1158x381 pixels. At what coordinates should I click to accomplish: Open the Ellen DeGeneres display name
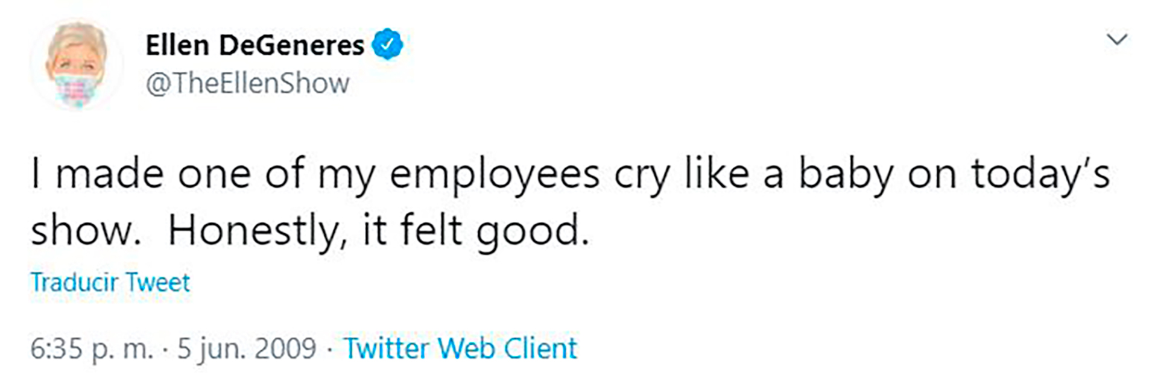click(255, 45)
